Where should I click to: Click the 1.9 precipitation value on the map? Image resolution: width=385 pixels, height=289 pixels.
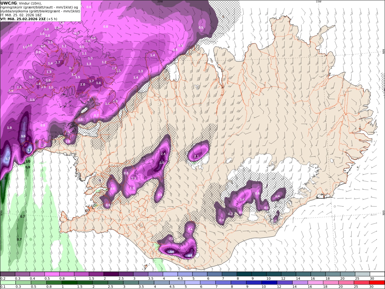(x=9, y=128)
